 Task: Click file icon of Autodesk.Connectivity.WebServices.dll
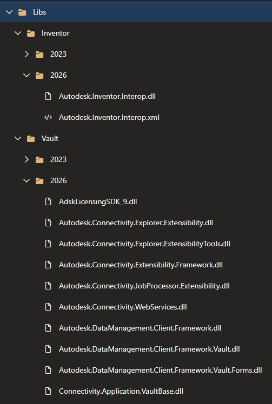48,307
